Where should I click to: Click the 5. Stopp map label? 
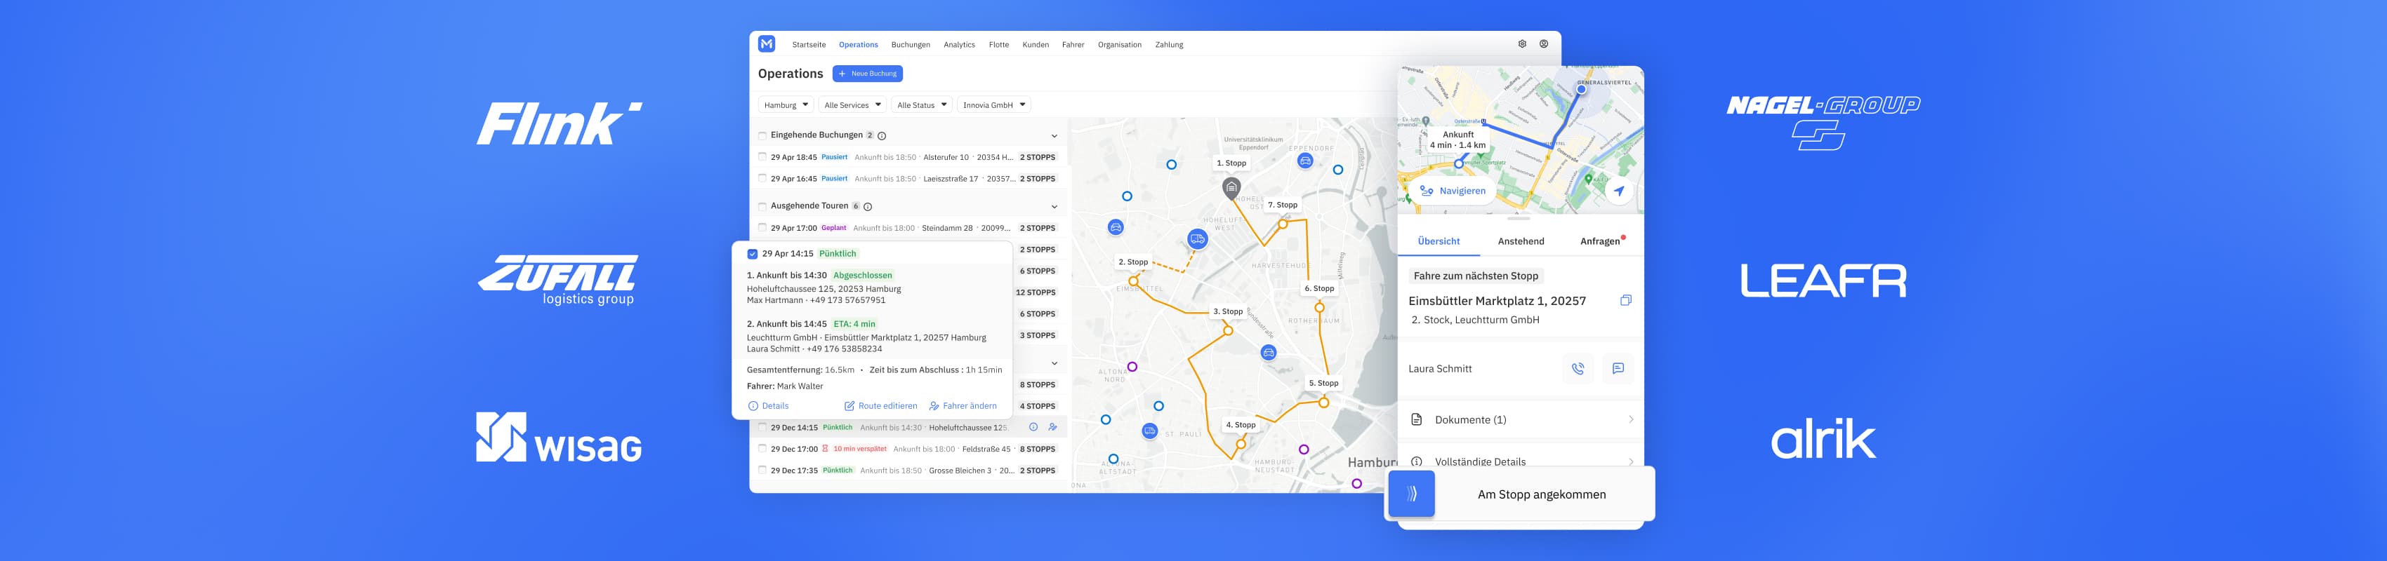pos(1323,384)
